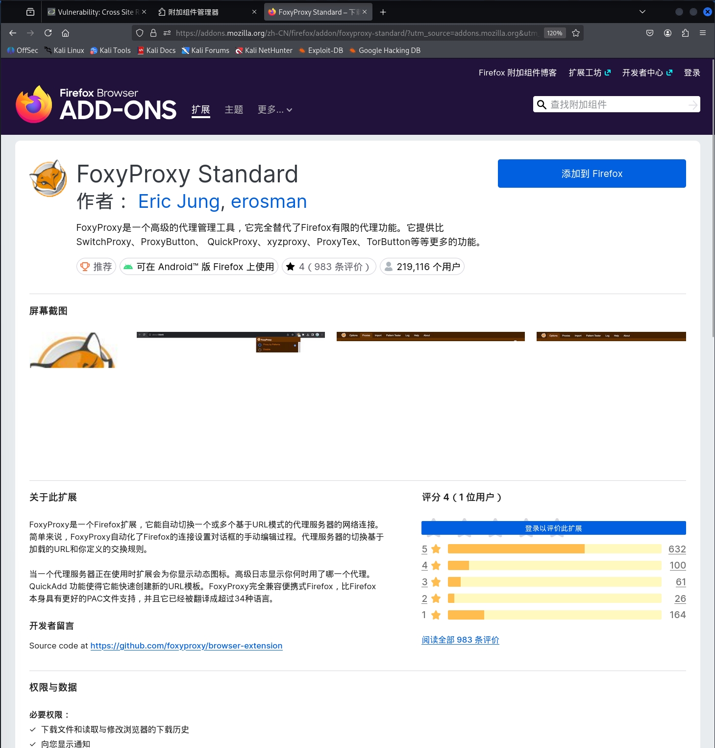Select the 扩展 navigation tab
The image size is (715, 748).
(x=201, y=110)
